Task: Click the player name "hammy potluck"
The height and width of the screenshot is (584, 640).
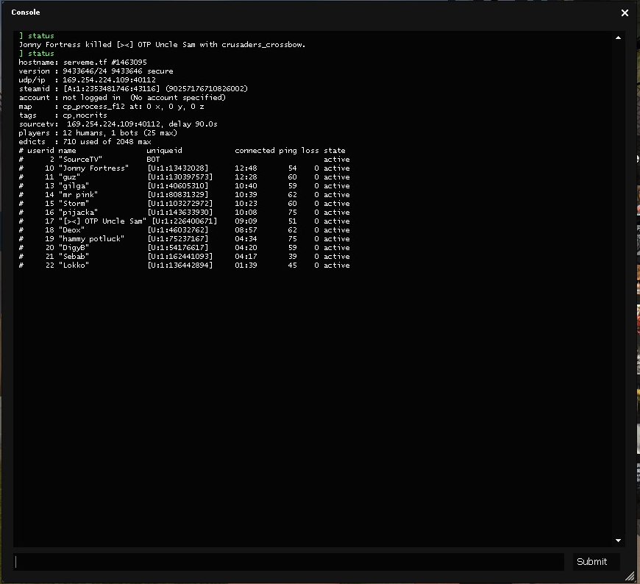Action: coord(91,239)
